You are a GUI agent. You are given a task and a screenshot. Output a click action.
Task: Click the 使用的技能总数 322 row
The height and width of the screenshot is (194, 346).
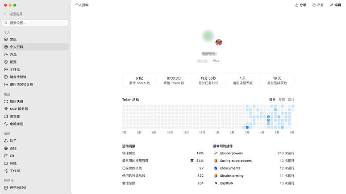(x=163, y=175)
